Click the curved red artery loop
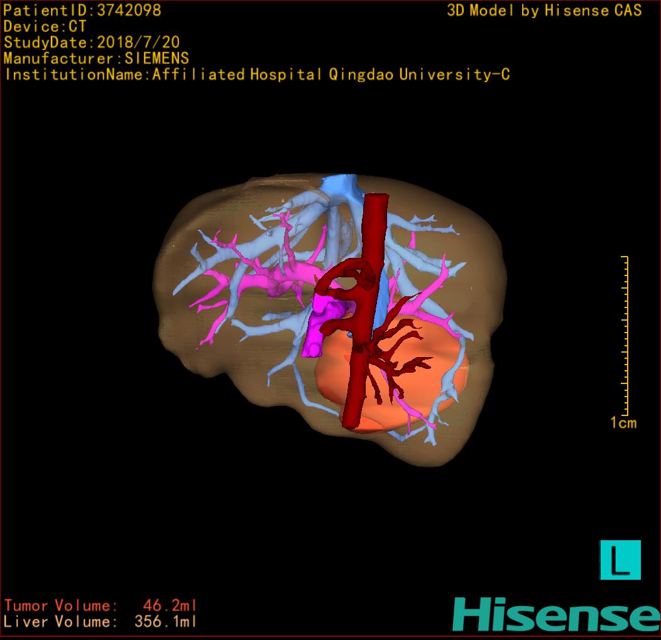Viewport: 661px width, 640px height. (352, 276)
